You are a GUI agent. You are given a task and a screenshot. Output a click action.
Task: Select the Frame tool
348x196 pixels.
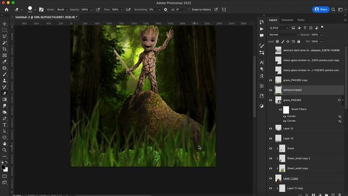pyautogui.click(x=4, y=56)
